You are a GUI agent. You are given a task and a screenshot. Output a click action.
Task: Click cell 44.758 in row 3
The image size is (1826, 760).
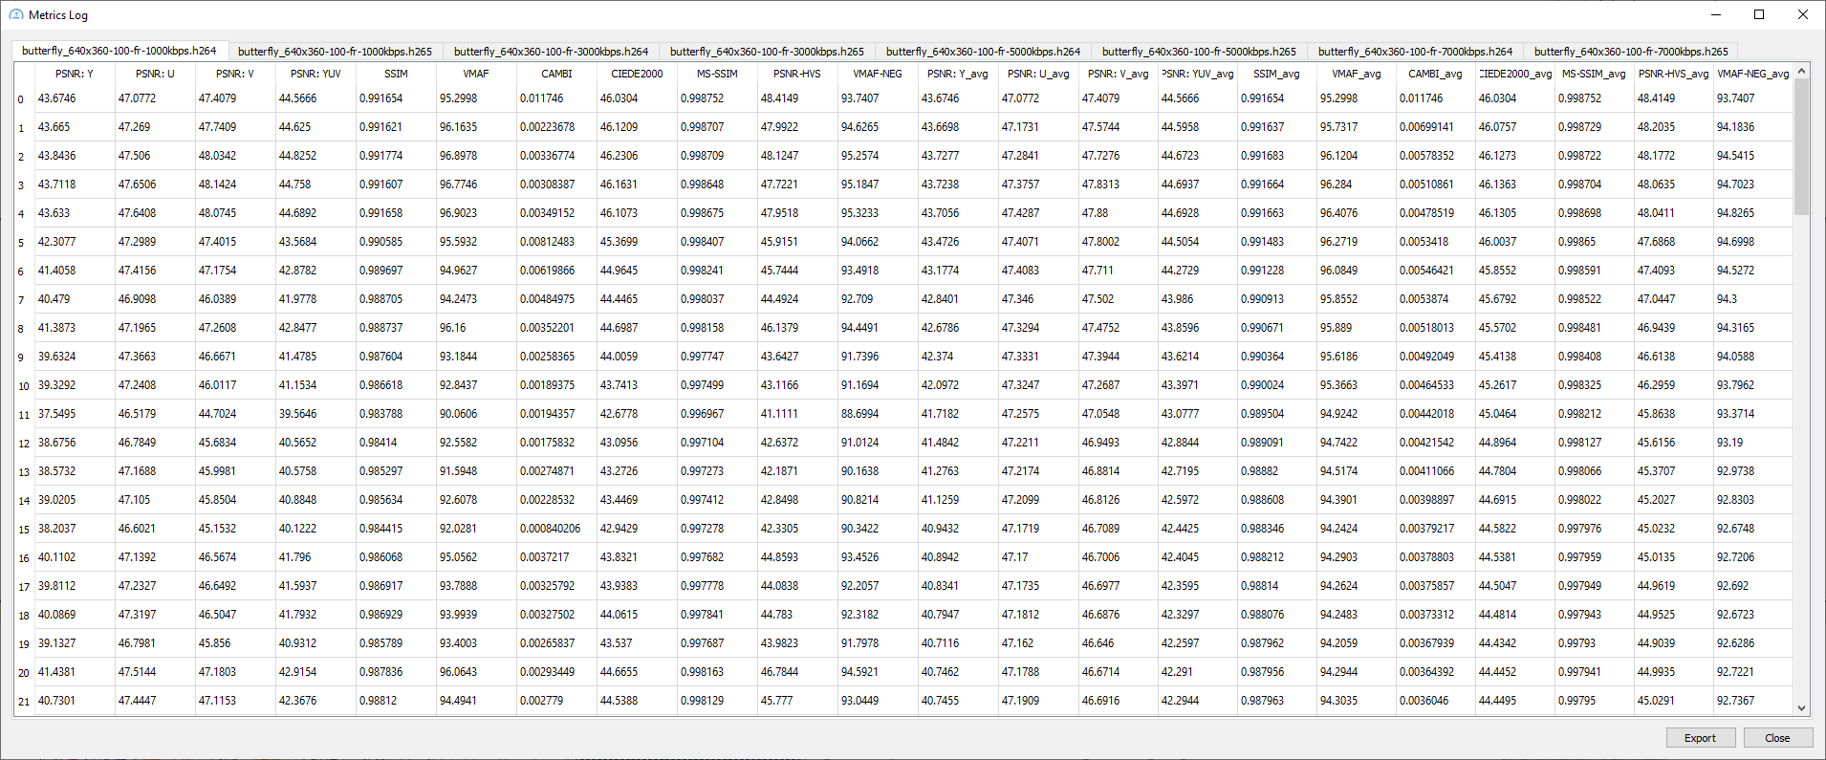pyautogui.click(x=315, y=185)
